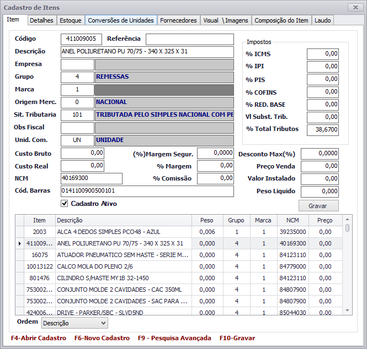Image resolution: width=367 pixels, height=349 pixels.
Task: Click the (%)Margem Segur. field
Action: (215, 154)
